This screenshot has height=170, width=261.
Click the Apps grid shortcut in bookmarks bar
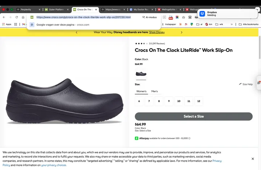point(7,24)
